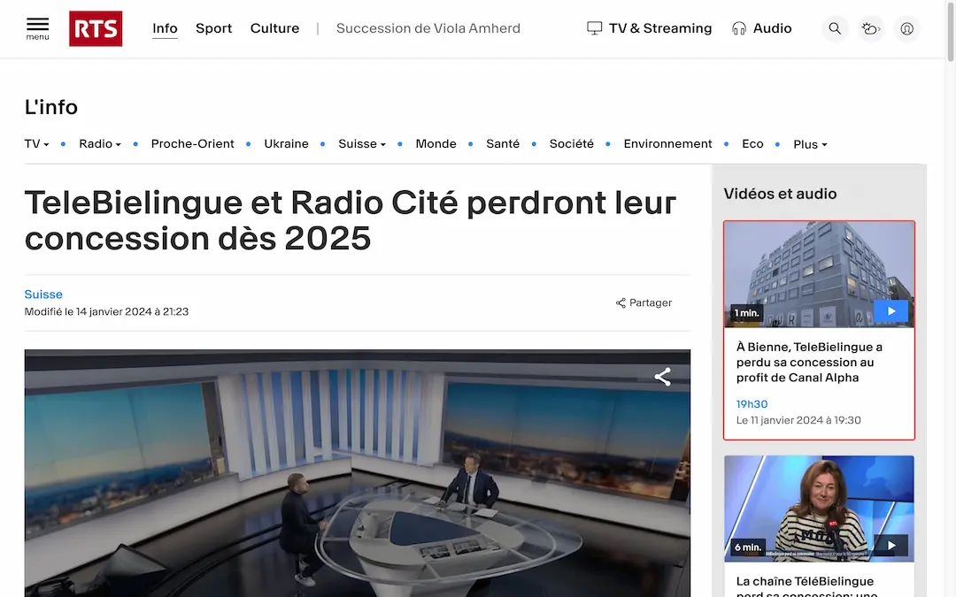
Task: Go to the Info tab
Action: coord(165,28)
